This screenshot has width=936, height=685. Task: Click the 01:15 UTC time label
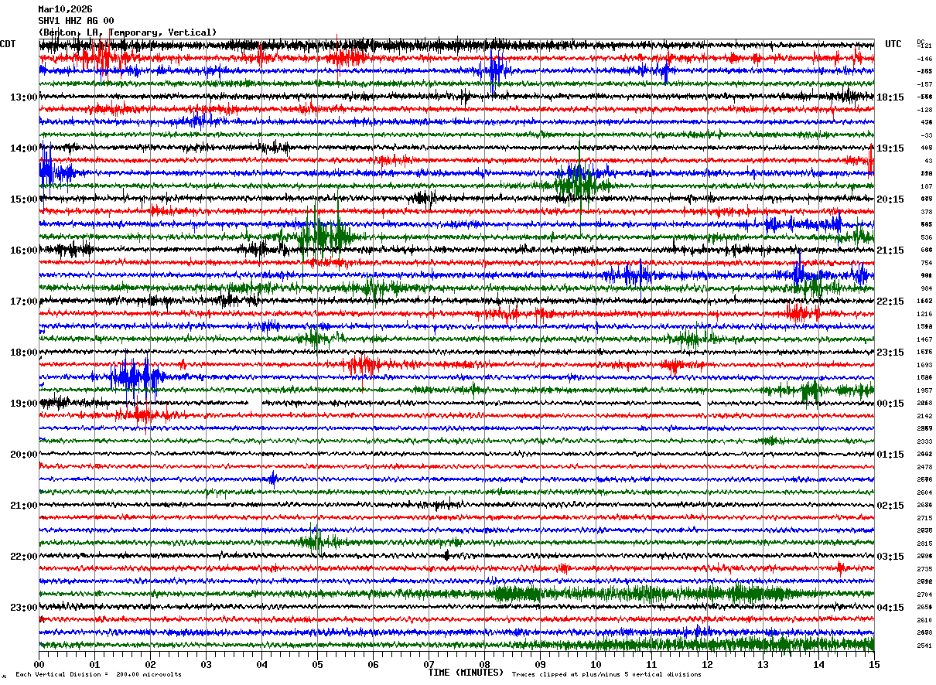coord(890,455)
